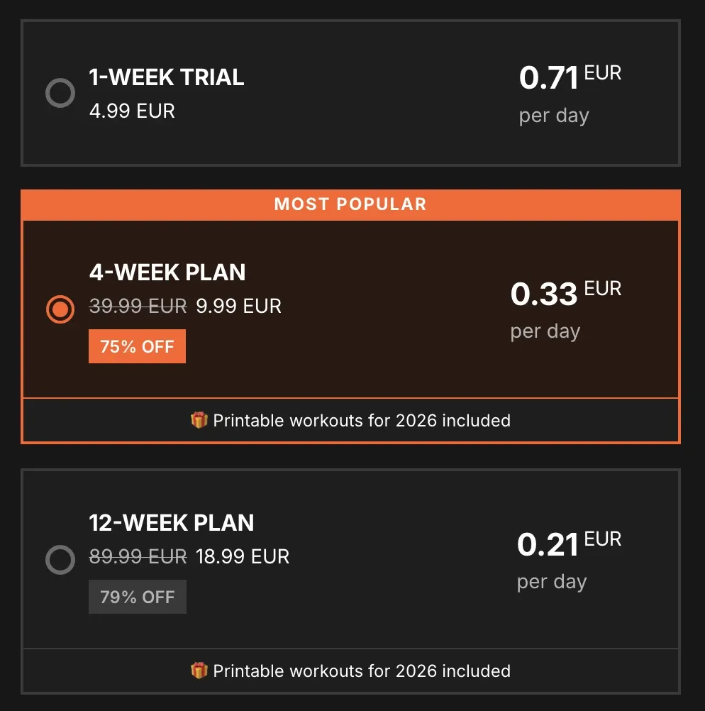Select the 1-Week Trial radio button

coord(60,93)
